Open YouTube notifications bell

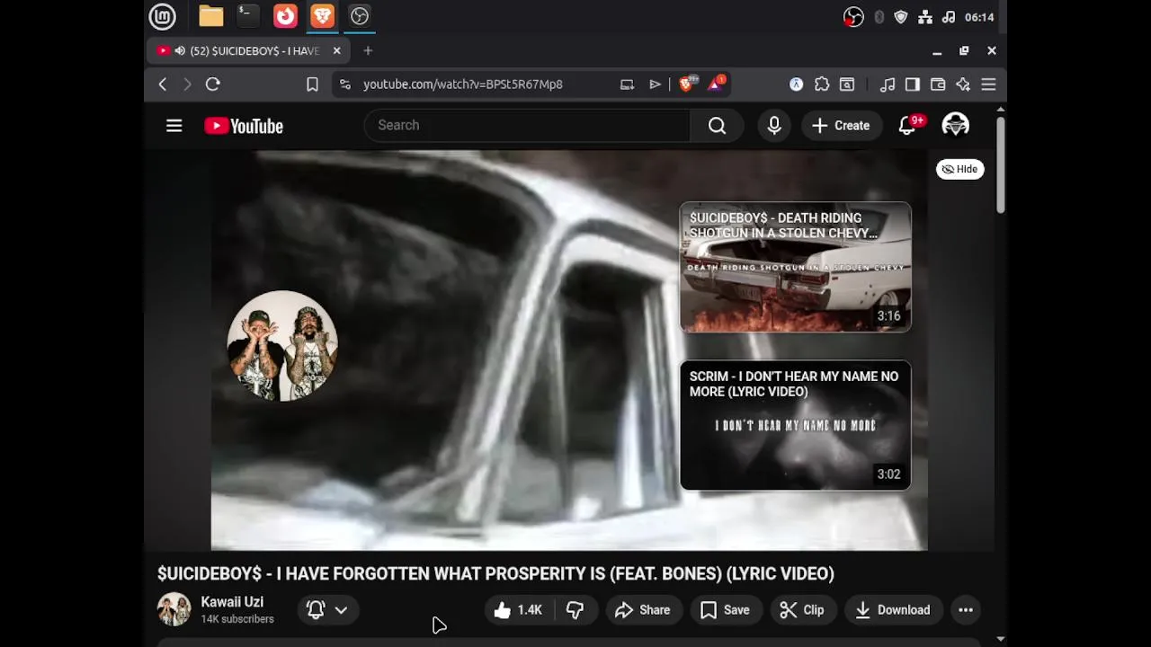coord(907,126)
